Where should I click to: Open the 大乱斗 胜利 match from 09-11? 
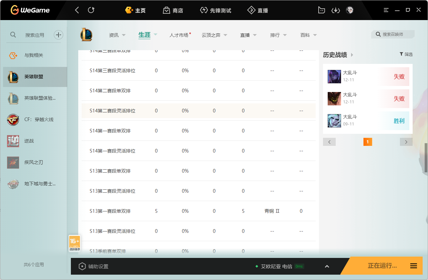(x=368, y=120)
